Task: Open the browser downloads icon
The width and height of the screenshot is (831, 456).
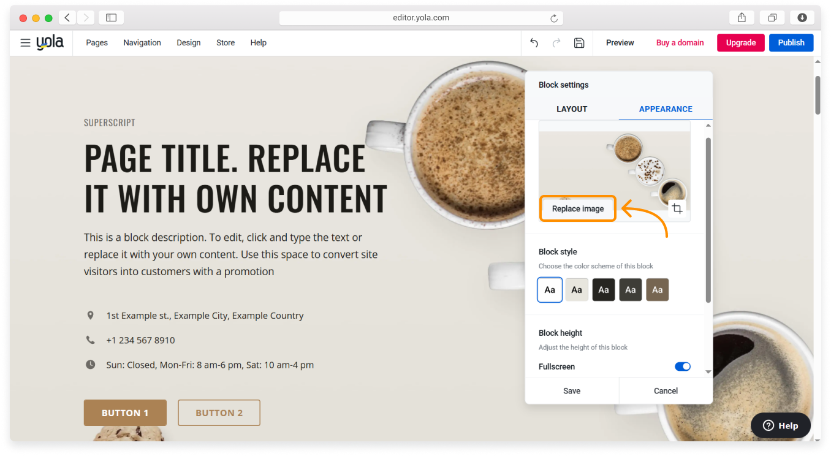Action: click(802, 18)
